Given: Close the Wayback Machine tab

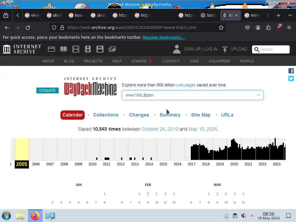Looking at the screenshot, I should click(x=236, y=15).
